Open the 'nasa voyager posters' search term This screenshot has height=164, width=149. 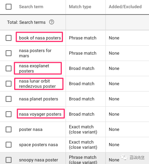tap(40, 114)
